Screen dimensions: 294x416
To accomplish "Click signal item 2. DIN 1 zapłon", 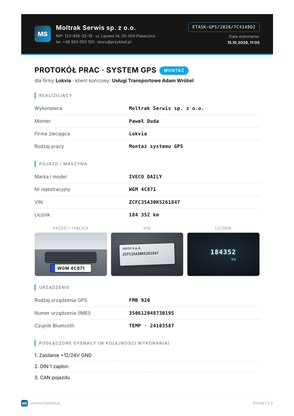I will point(51,366).
